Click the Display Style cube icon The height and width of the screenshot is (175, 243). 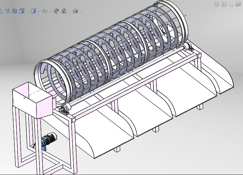coord(33,11)
